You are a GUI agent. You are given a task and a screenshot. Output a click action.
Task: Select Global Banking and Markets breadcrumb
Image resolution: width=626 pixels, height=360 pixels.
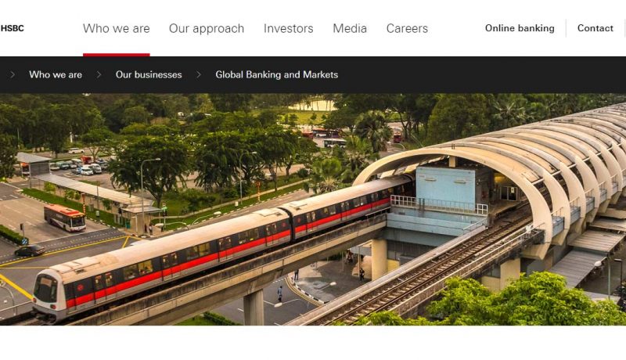tap(277, 74)
